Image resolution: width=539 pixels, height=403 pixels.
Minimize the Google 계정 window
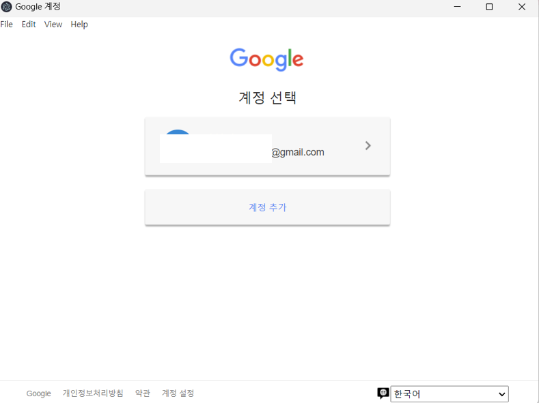[457, 7]
